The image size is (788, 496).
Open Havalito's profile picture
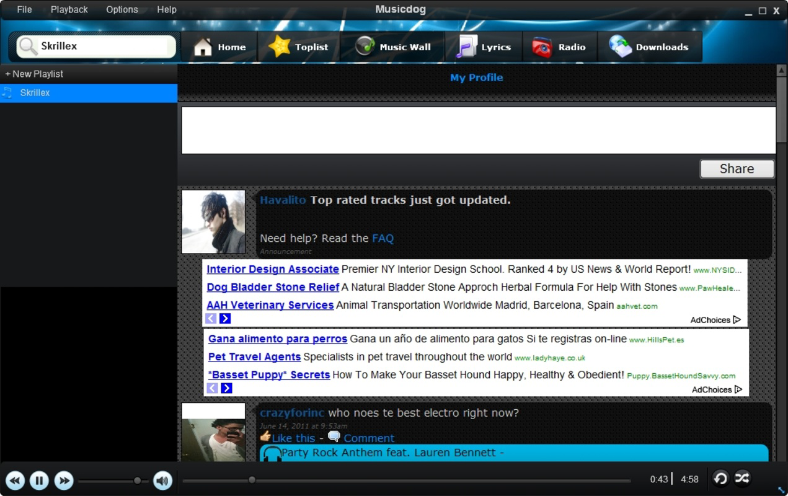click(213, 221)
